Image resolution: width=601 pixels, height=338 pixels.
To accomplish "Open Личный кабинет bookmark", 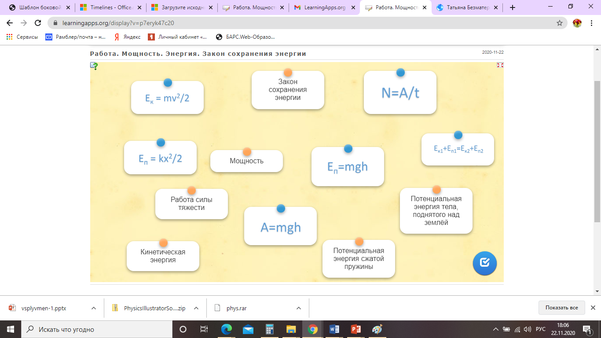I will coord(178,37).
